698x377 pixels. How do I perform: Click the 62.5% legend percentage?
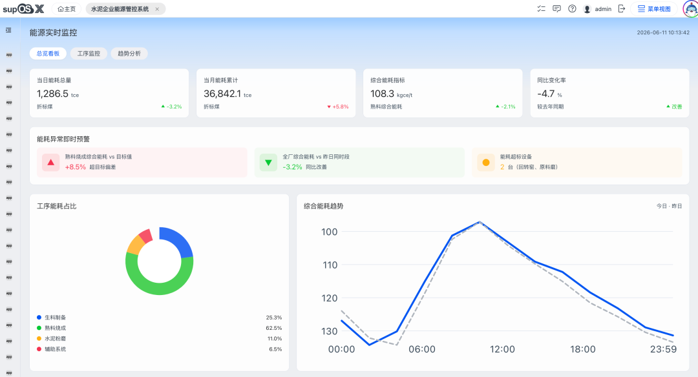(x=274, y=328)
